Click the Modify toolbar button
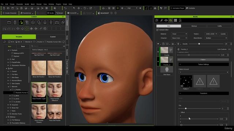This screenshot has width=234, height=131. 50,13
